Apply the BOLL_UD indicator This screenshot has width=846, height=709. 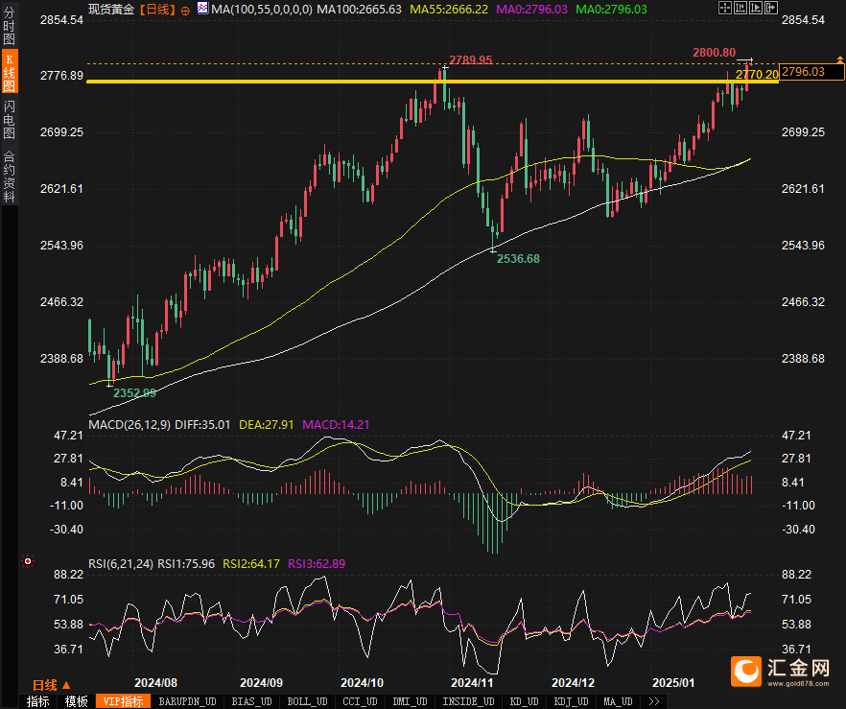click(308, 701)
